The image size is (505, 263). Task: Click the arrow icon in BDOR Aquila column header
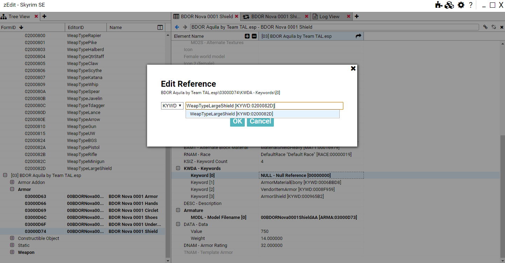click(x=358, y=36)
